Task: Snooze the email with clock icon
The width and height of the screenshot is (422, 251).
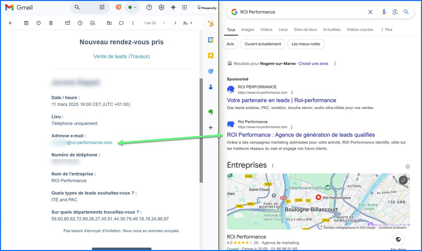Action: pyautogui.click(x=80, y=23)
